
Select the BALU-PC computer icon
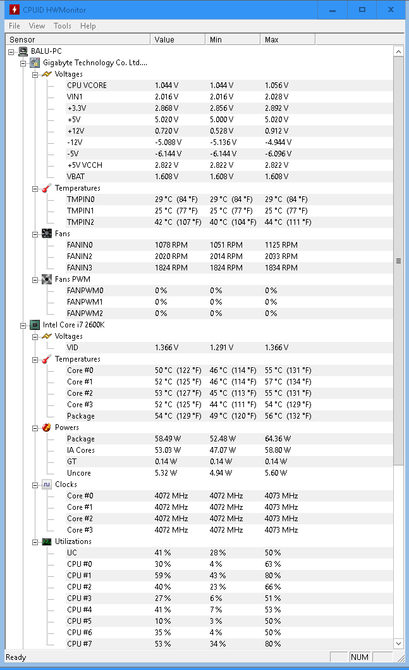point(23,51)
